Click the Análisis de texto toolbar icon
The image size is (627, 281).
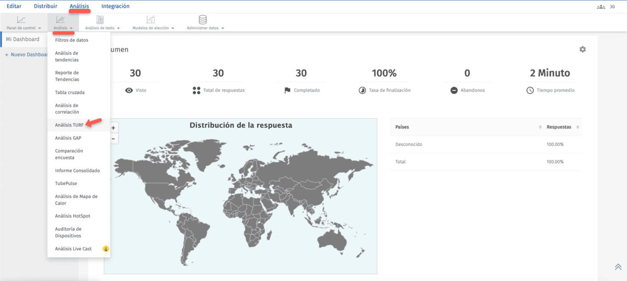100,19
